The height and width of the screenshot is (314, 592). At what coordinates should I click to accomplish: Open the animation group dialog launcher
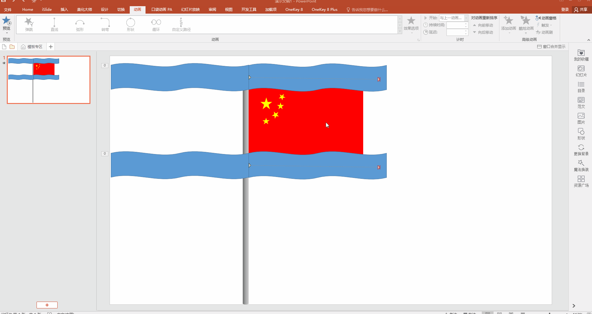tap(418, 40)
